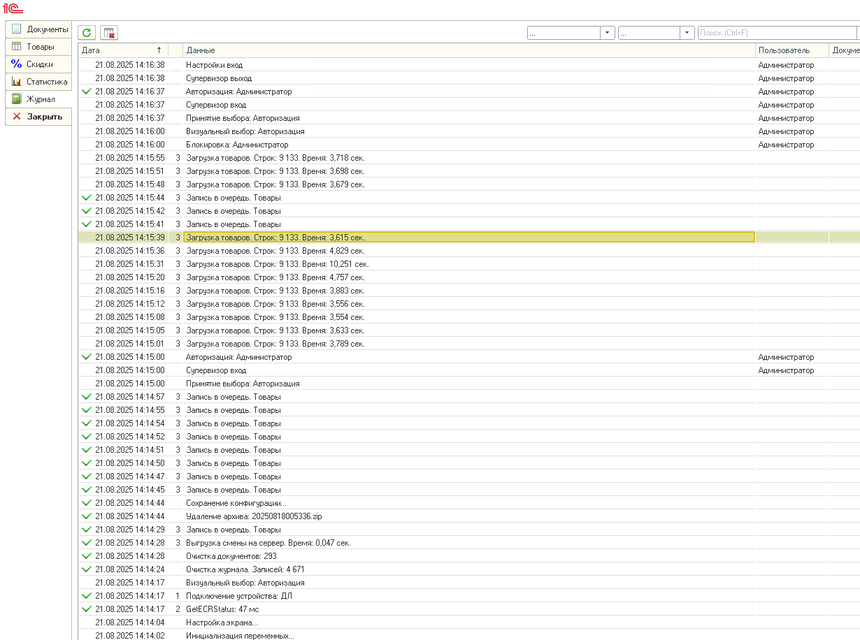Click green checkmark at 14:16:37 Авторизация row

pos(87,92)
